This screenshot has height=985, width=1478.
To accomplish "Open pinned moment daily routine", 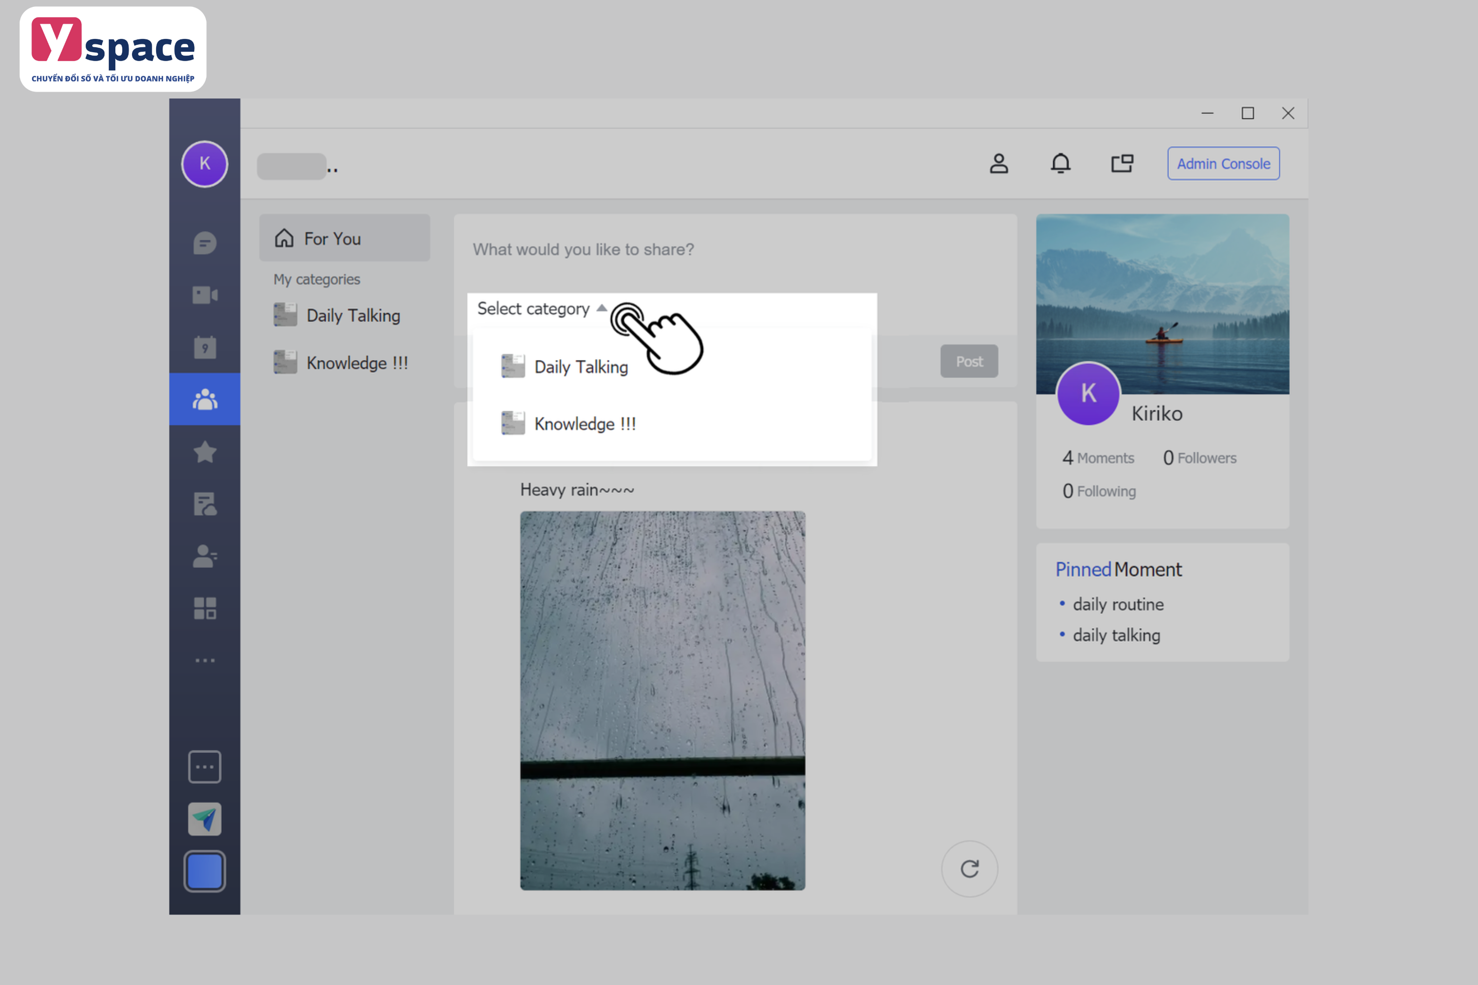I will click(x=1118, y=604).
